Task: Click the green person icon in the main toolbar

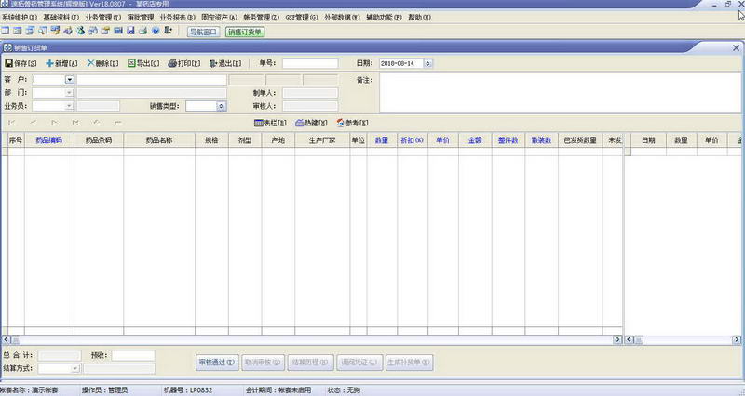Action: pos(81,31)
